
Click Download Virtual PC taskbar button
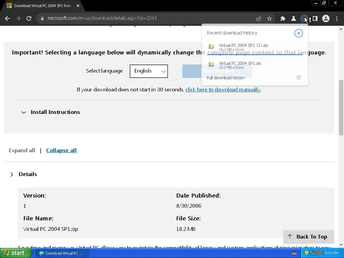tap(62, 253)
